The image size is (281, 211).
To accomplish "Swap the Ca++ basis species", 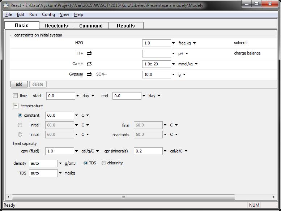I will click(89, 64).
